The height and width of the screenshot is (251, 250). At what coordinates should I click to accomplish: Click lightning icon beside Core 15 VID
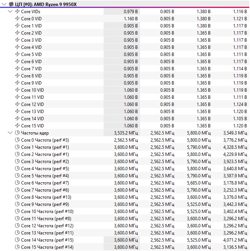pos(17,125)
